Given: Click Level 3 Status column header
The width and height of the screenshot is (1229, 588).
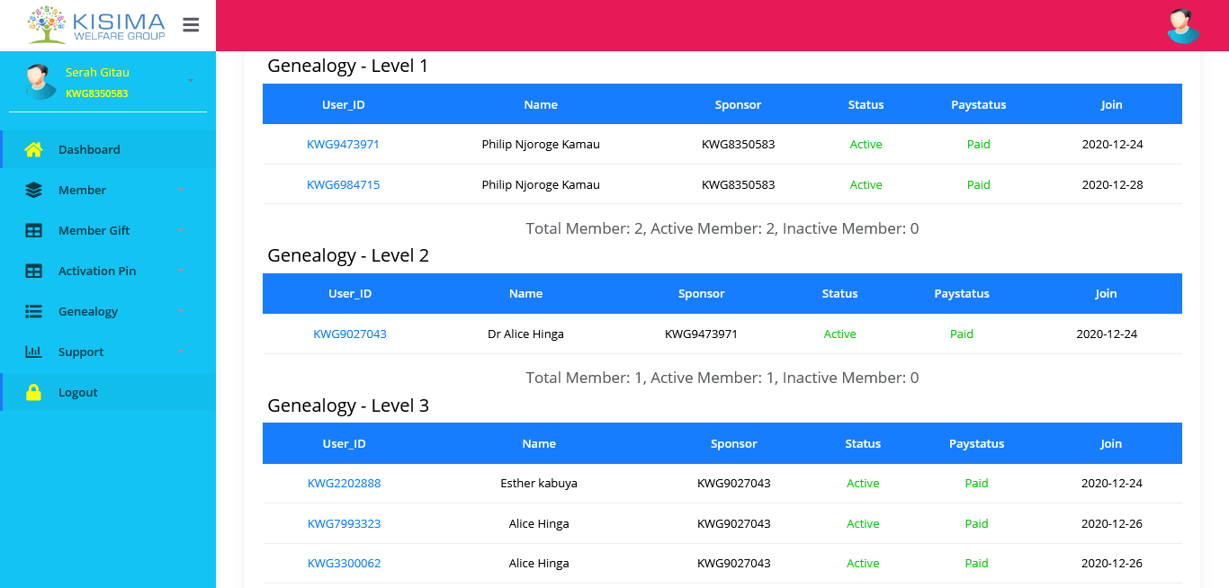Looking at the screenshot, I should [863, 443].
